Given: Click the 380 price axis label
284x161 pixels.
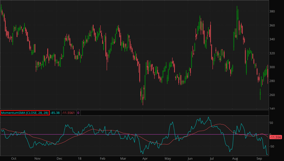Looking at the screenshot, I should tap(272, 12).
